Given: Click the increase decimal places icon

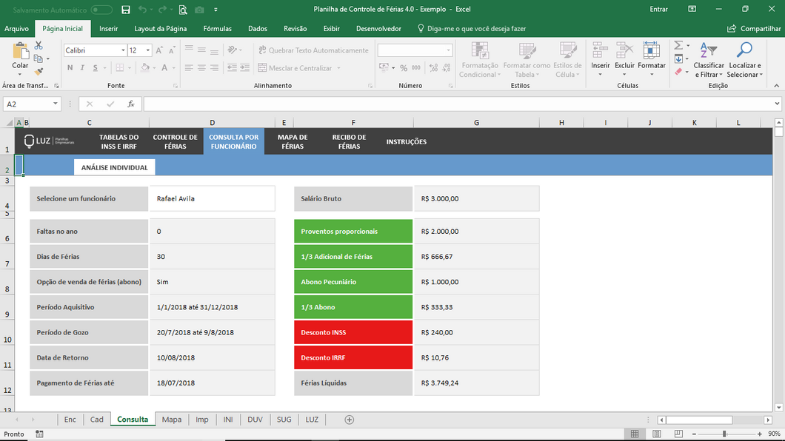Looking at the screenshot, I should coord(433,68).
